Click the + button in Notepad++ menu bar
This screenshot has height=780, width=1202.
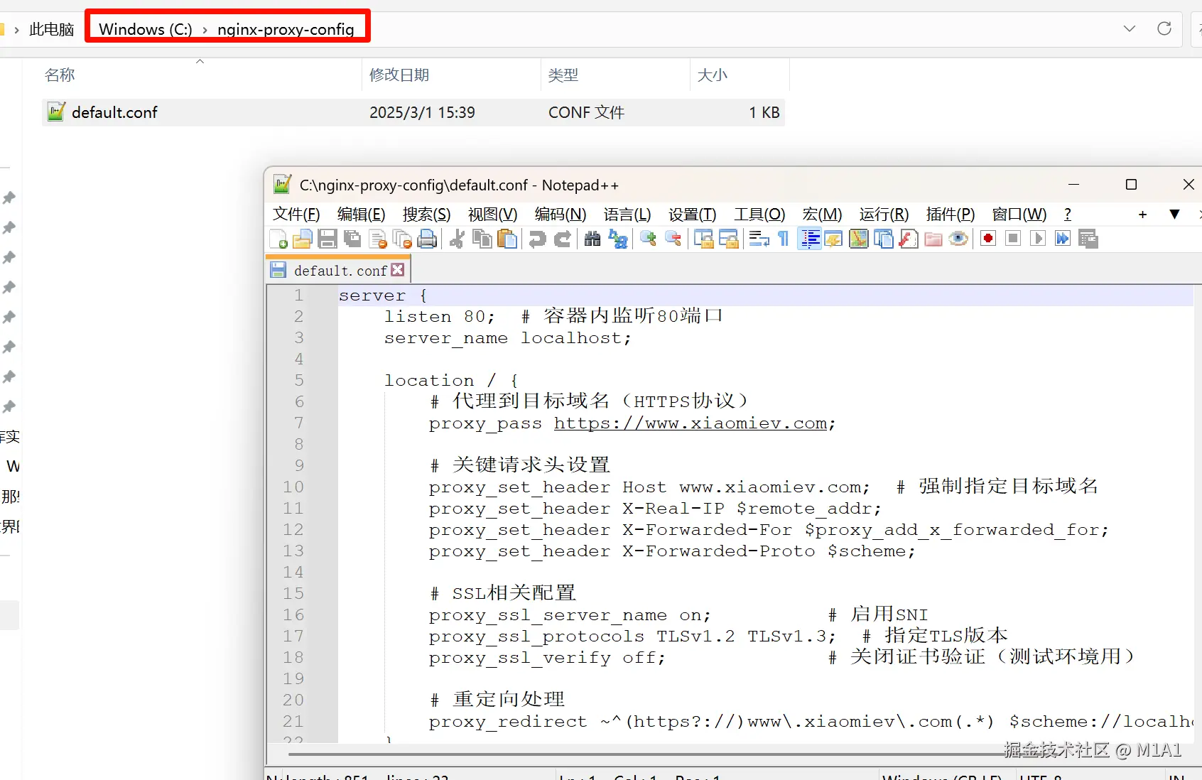[1142, 215]
